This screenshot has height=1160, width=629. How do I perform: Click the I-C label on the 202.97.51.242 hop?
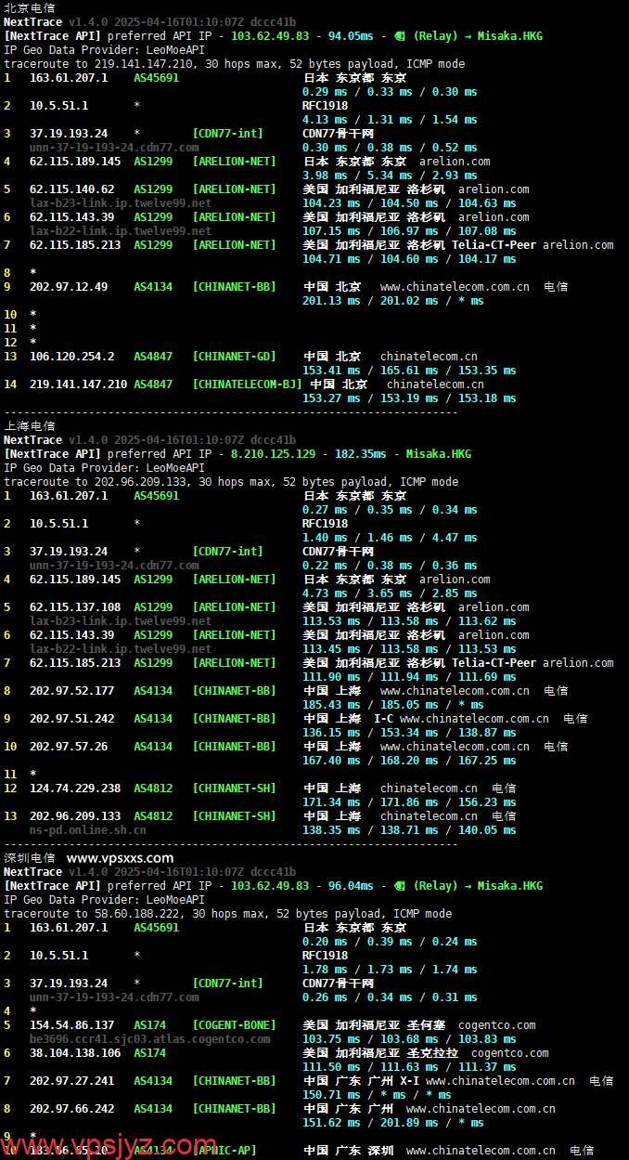(383, 718)
